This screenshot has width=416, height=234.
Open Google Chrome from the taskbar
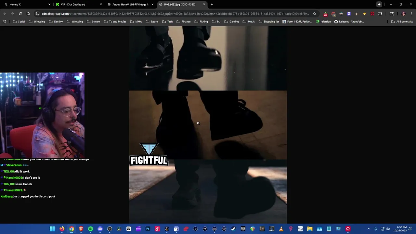coord(71,229)
